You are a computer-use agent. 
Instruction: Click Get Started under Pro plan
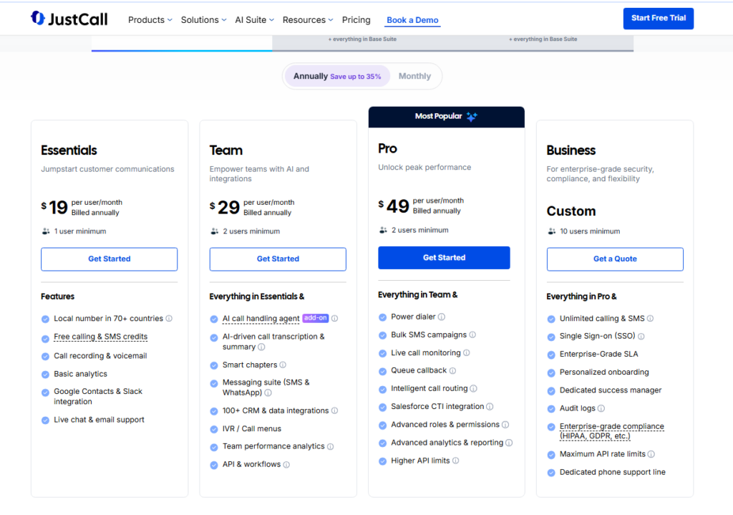[x=444, y=258]
